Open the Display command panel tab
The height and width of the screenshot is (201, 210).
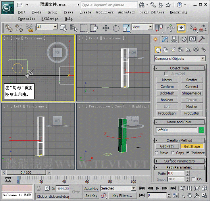193,39
